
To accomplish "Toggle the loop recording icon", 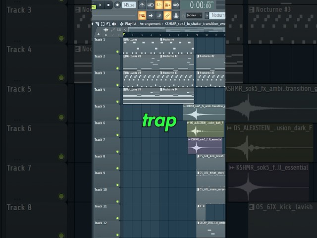I will point(176,5).
